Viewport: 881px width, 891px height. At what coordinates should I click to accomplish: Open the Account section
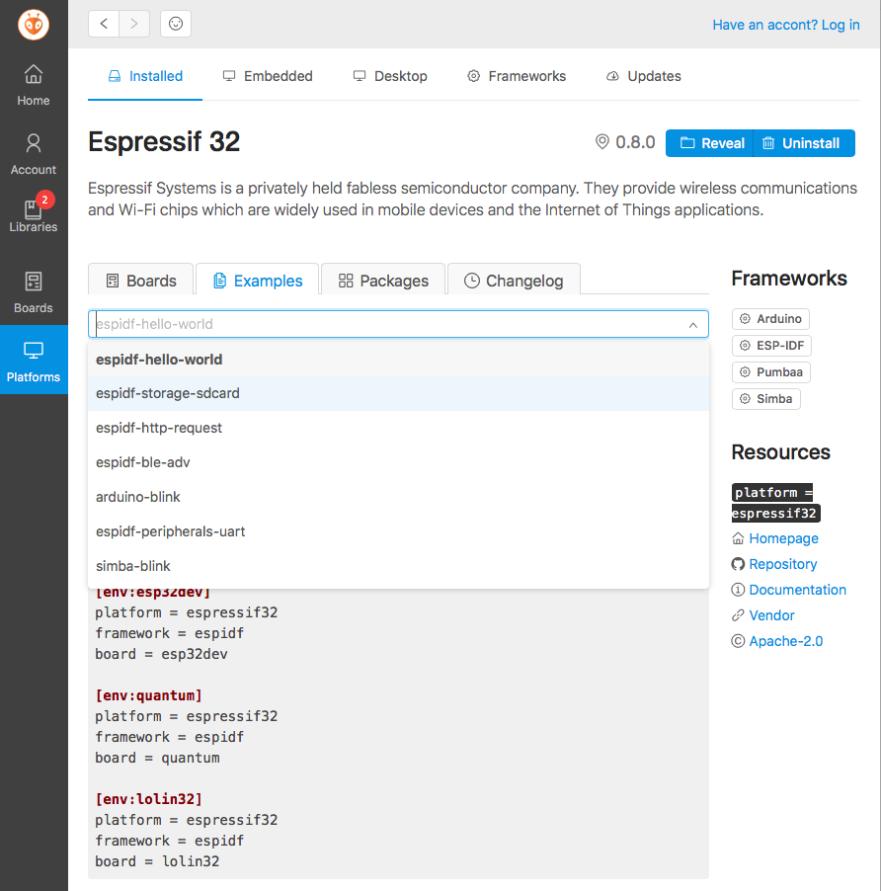tap(34, 154)
